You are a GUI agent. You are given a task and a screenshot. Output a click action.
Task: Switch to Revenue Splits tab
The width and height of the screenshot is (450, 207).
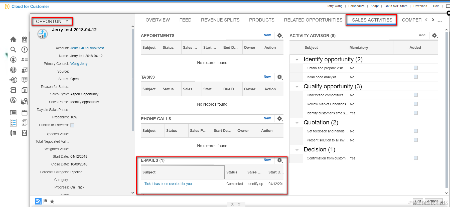click(220, 20)
